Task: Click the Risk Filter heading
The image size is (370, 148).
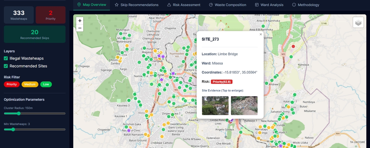Action: pos(12,77)
